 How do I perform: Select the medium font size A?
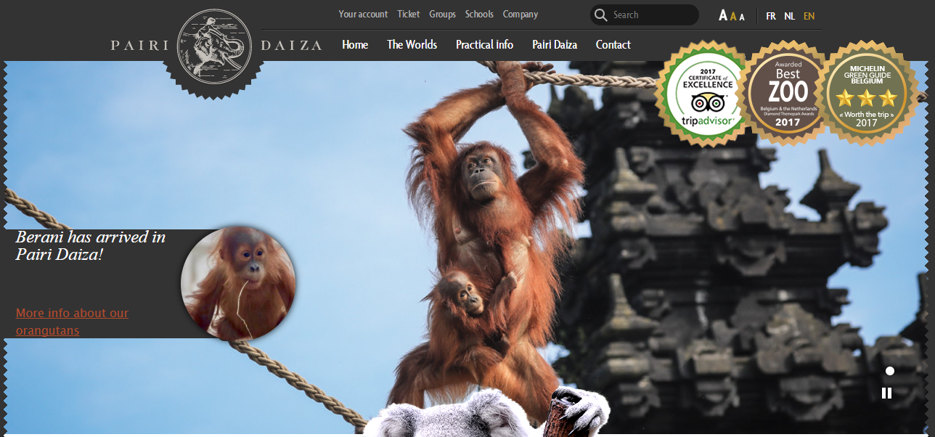tap(733, 17)
